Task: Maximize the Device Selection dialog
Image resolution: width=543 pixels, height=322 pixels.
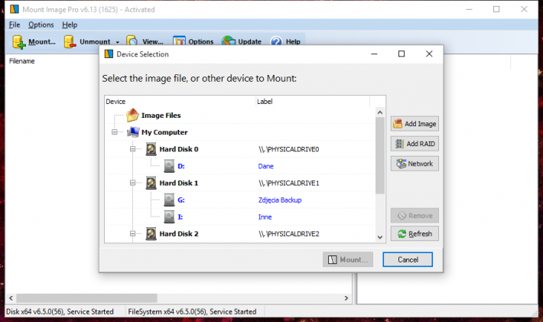Action: pyautogui.click(x=402, y=54)
